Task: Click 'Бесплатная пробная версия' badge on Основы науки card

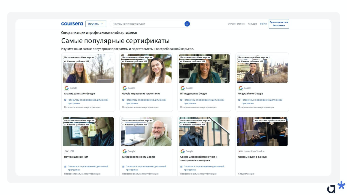Action: [270, 121]
